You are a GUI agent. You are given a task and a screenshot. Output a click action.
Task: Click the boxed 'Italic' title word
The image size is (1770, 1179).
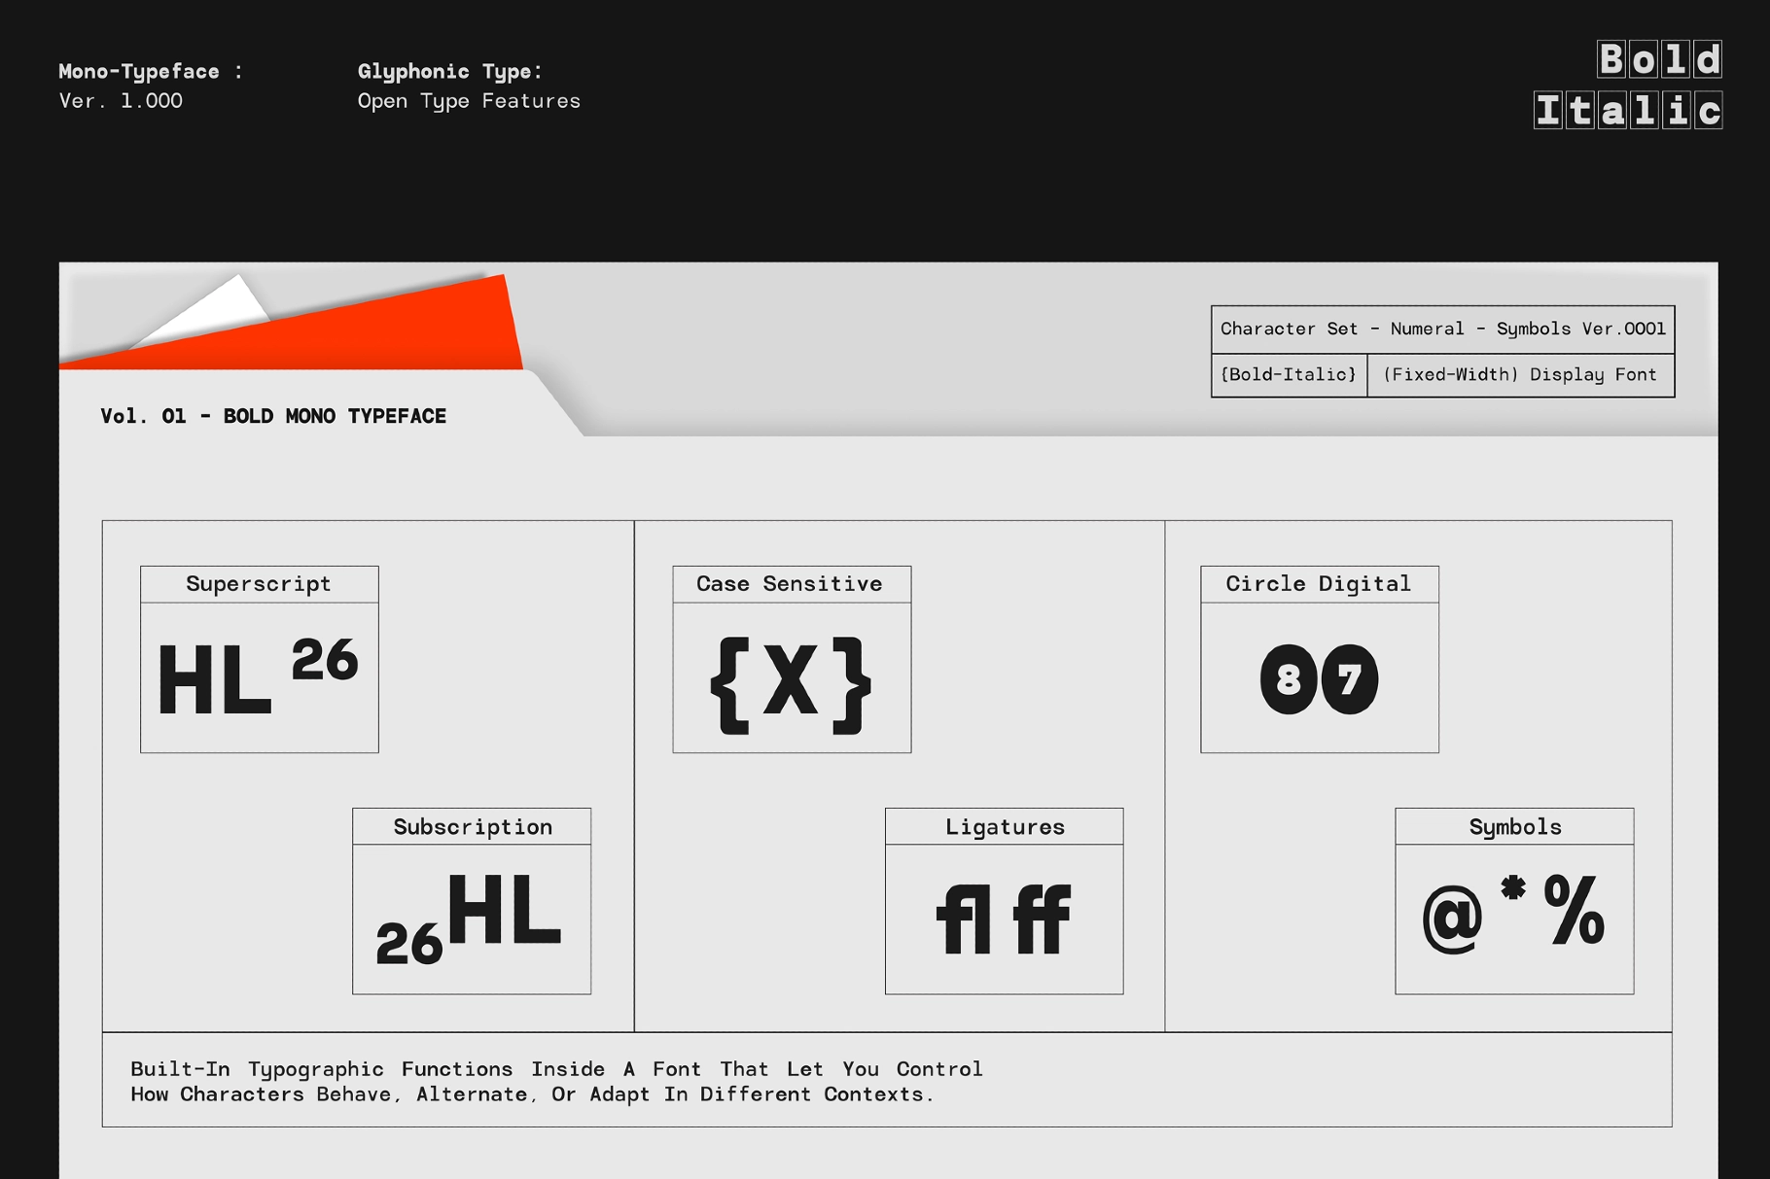[x=1629, y=110]
